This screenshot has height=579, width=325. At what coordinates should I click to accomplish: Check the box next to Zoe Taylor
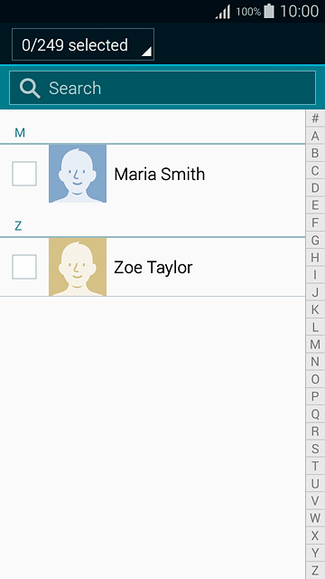tap(24, 267)
